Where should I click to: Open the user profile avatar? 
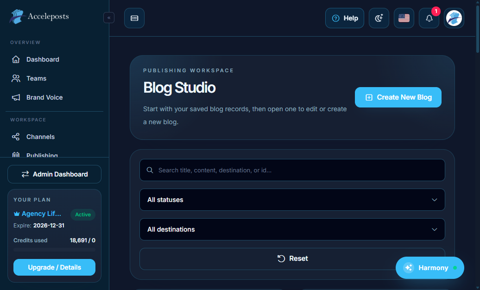[454, 18]
